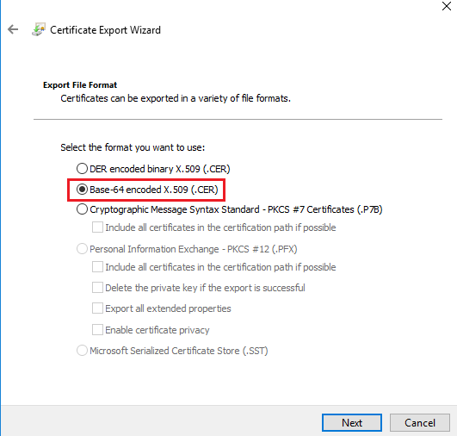
Task: Enable certificate privacy checkbox
Action: click(x=97, y=330)
